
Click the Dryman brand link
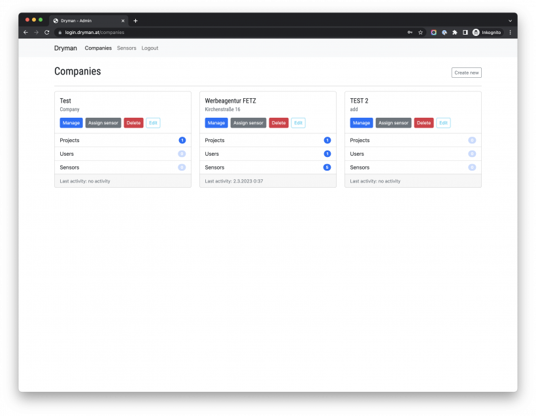[65, 48]
